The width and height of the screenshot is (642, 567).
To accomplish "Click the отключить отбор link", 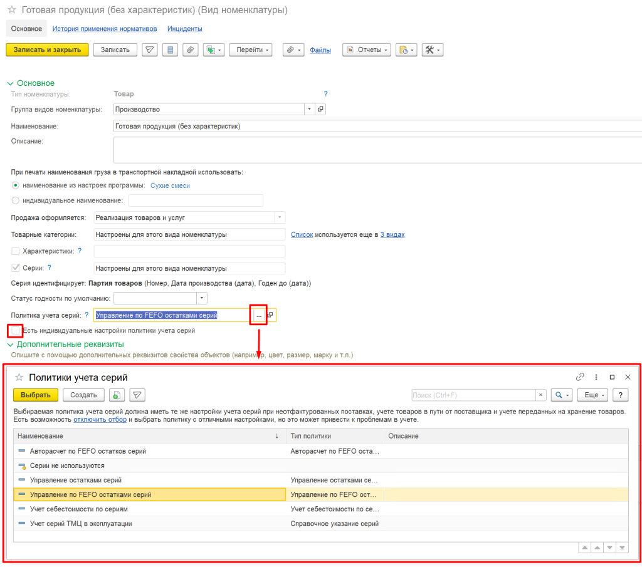I will [x=100, y=419].
